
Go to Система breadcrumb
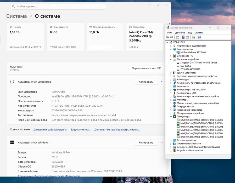16,16
